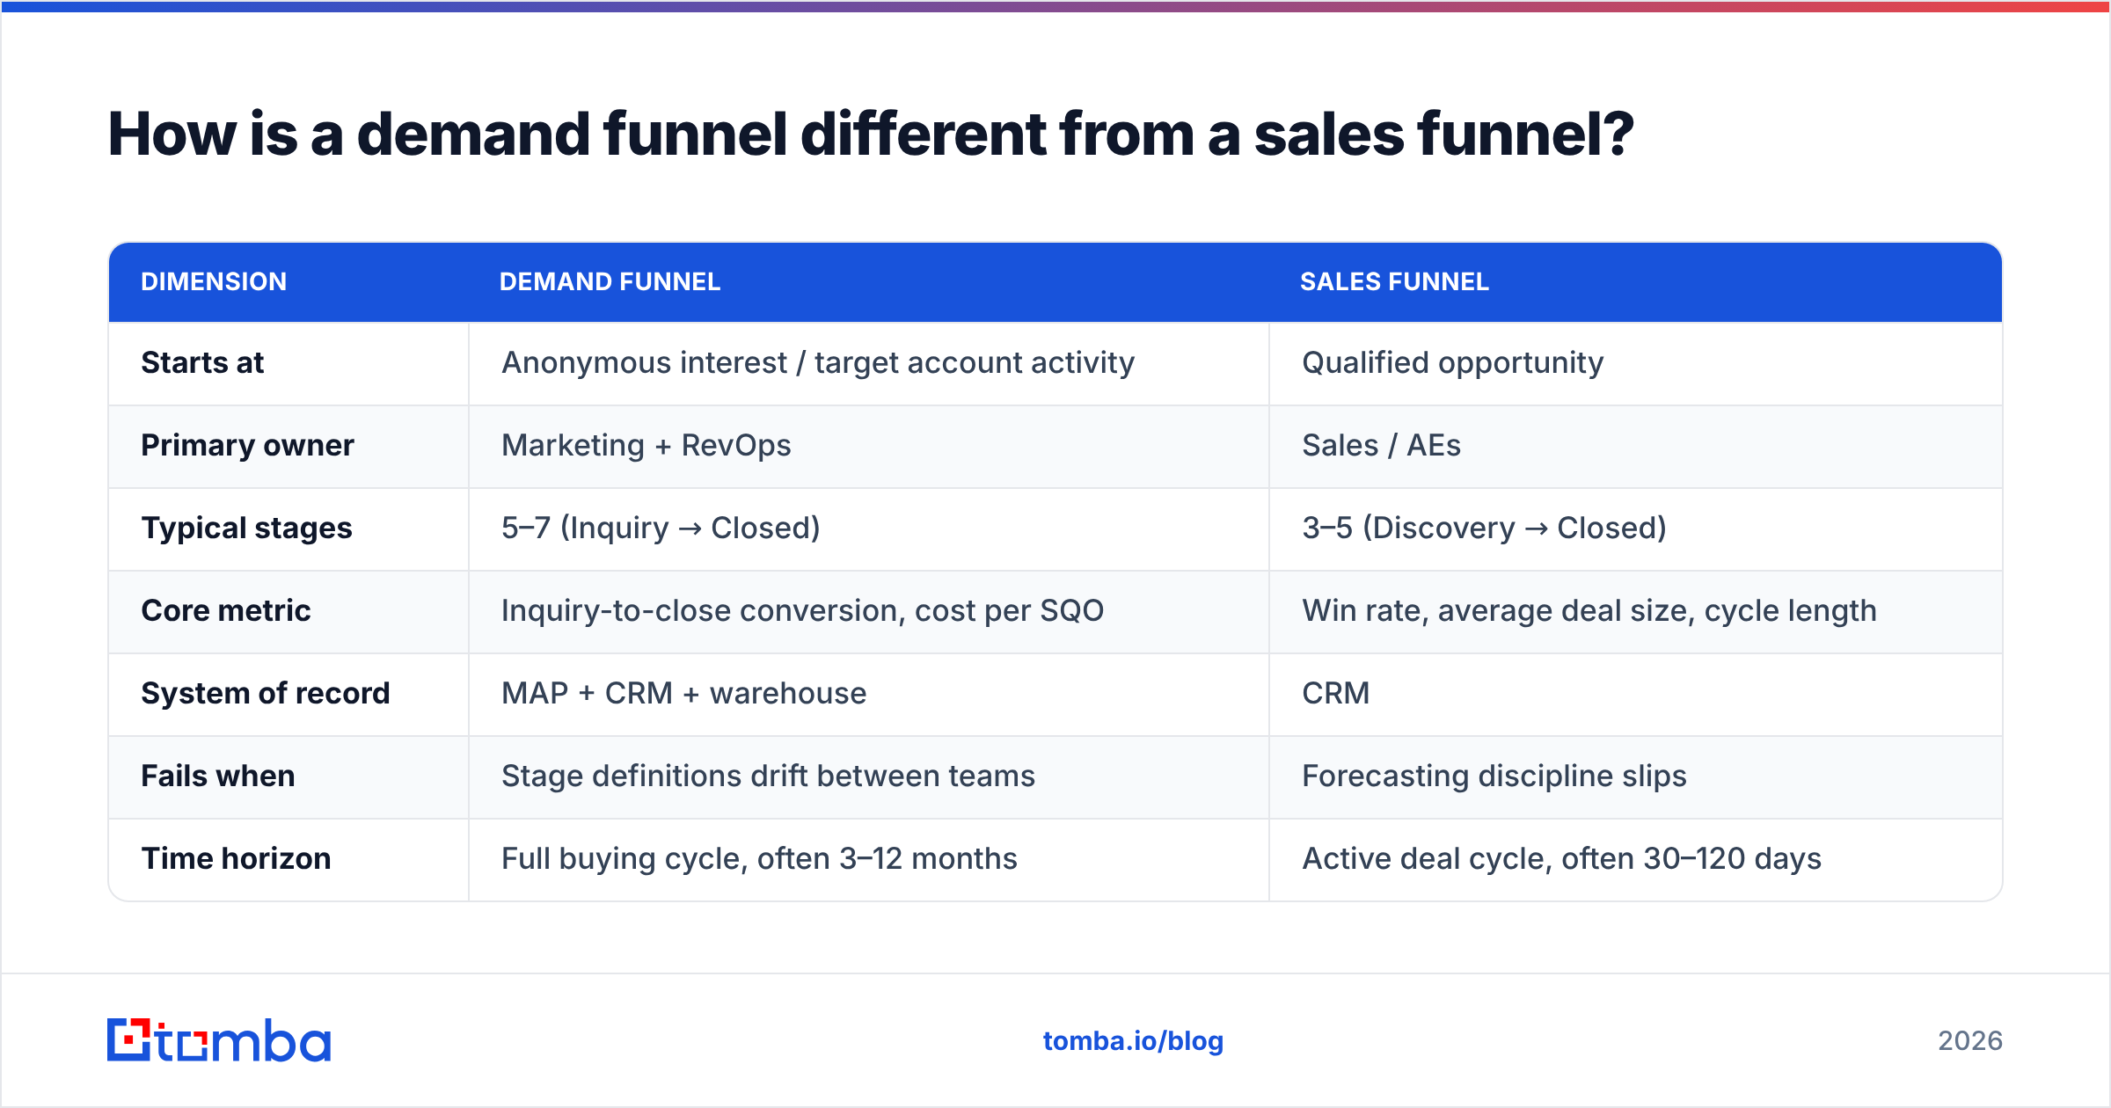The image size is (2111, 1108).
Task: Click 'Full buying cycle, often 3–12 months'
Action: (x=759, y=858)
